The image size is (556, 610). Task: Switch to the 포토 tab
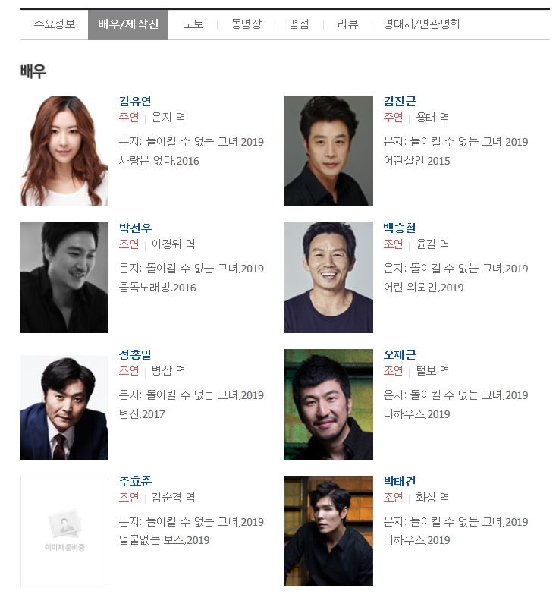pyautogui.click(x=193, y=24)
